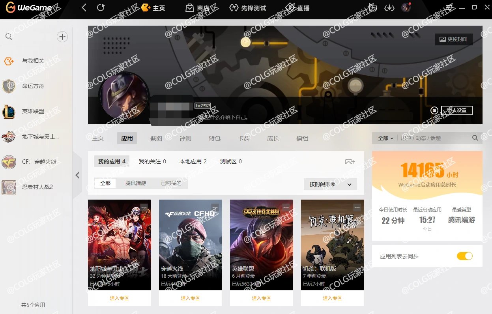Image resolution: width=492 pixels, height=314 pixels.
Task: Select the 本地应用 2 sub-tab
Action: pyautogui.click(x=193, y=161)
